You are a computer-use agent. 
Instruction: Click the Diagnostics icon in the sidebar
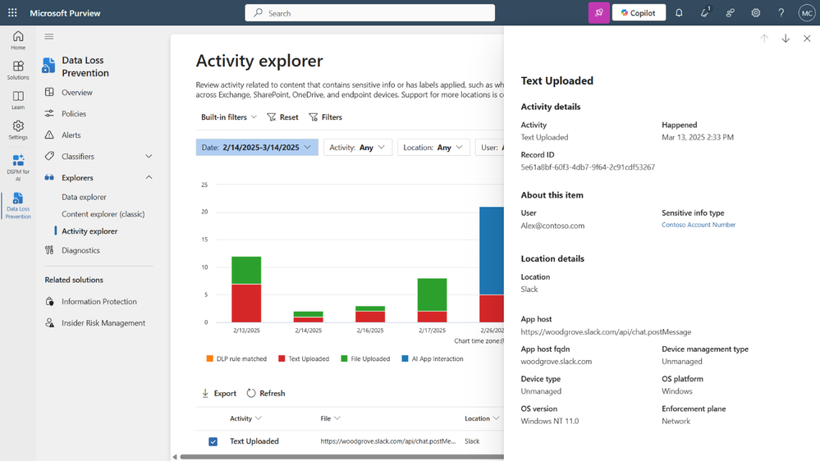[x=49, y=250]
